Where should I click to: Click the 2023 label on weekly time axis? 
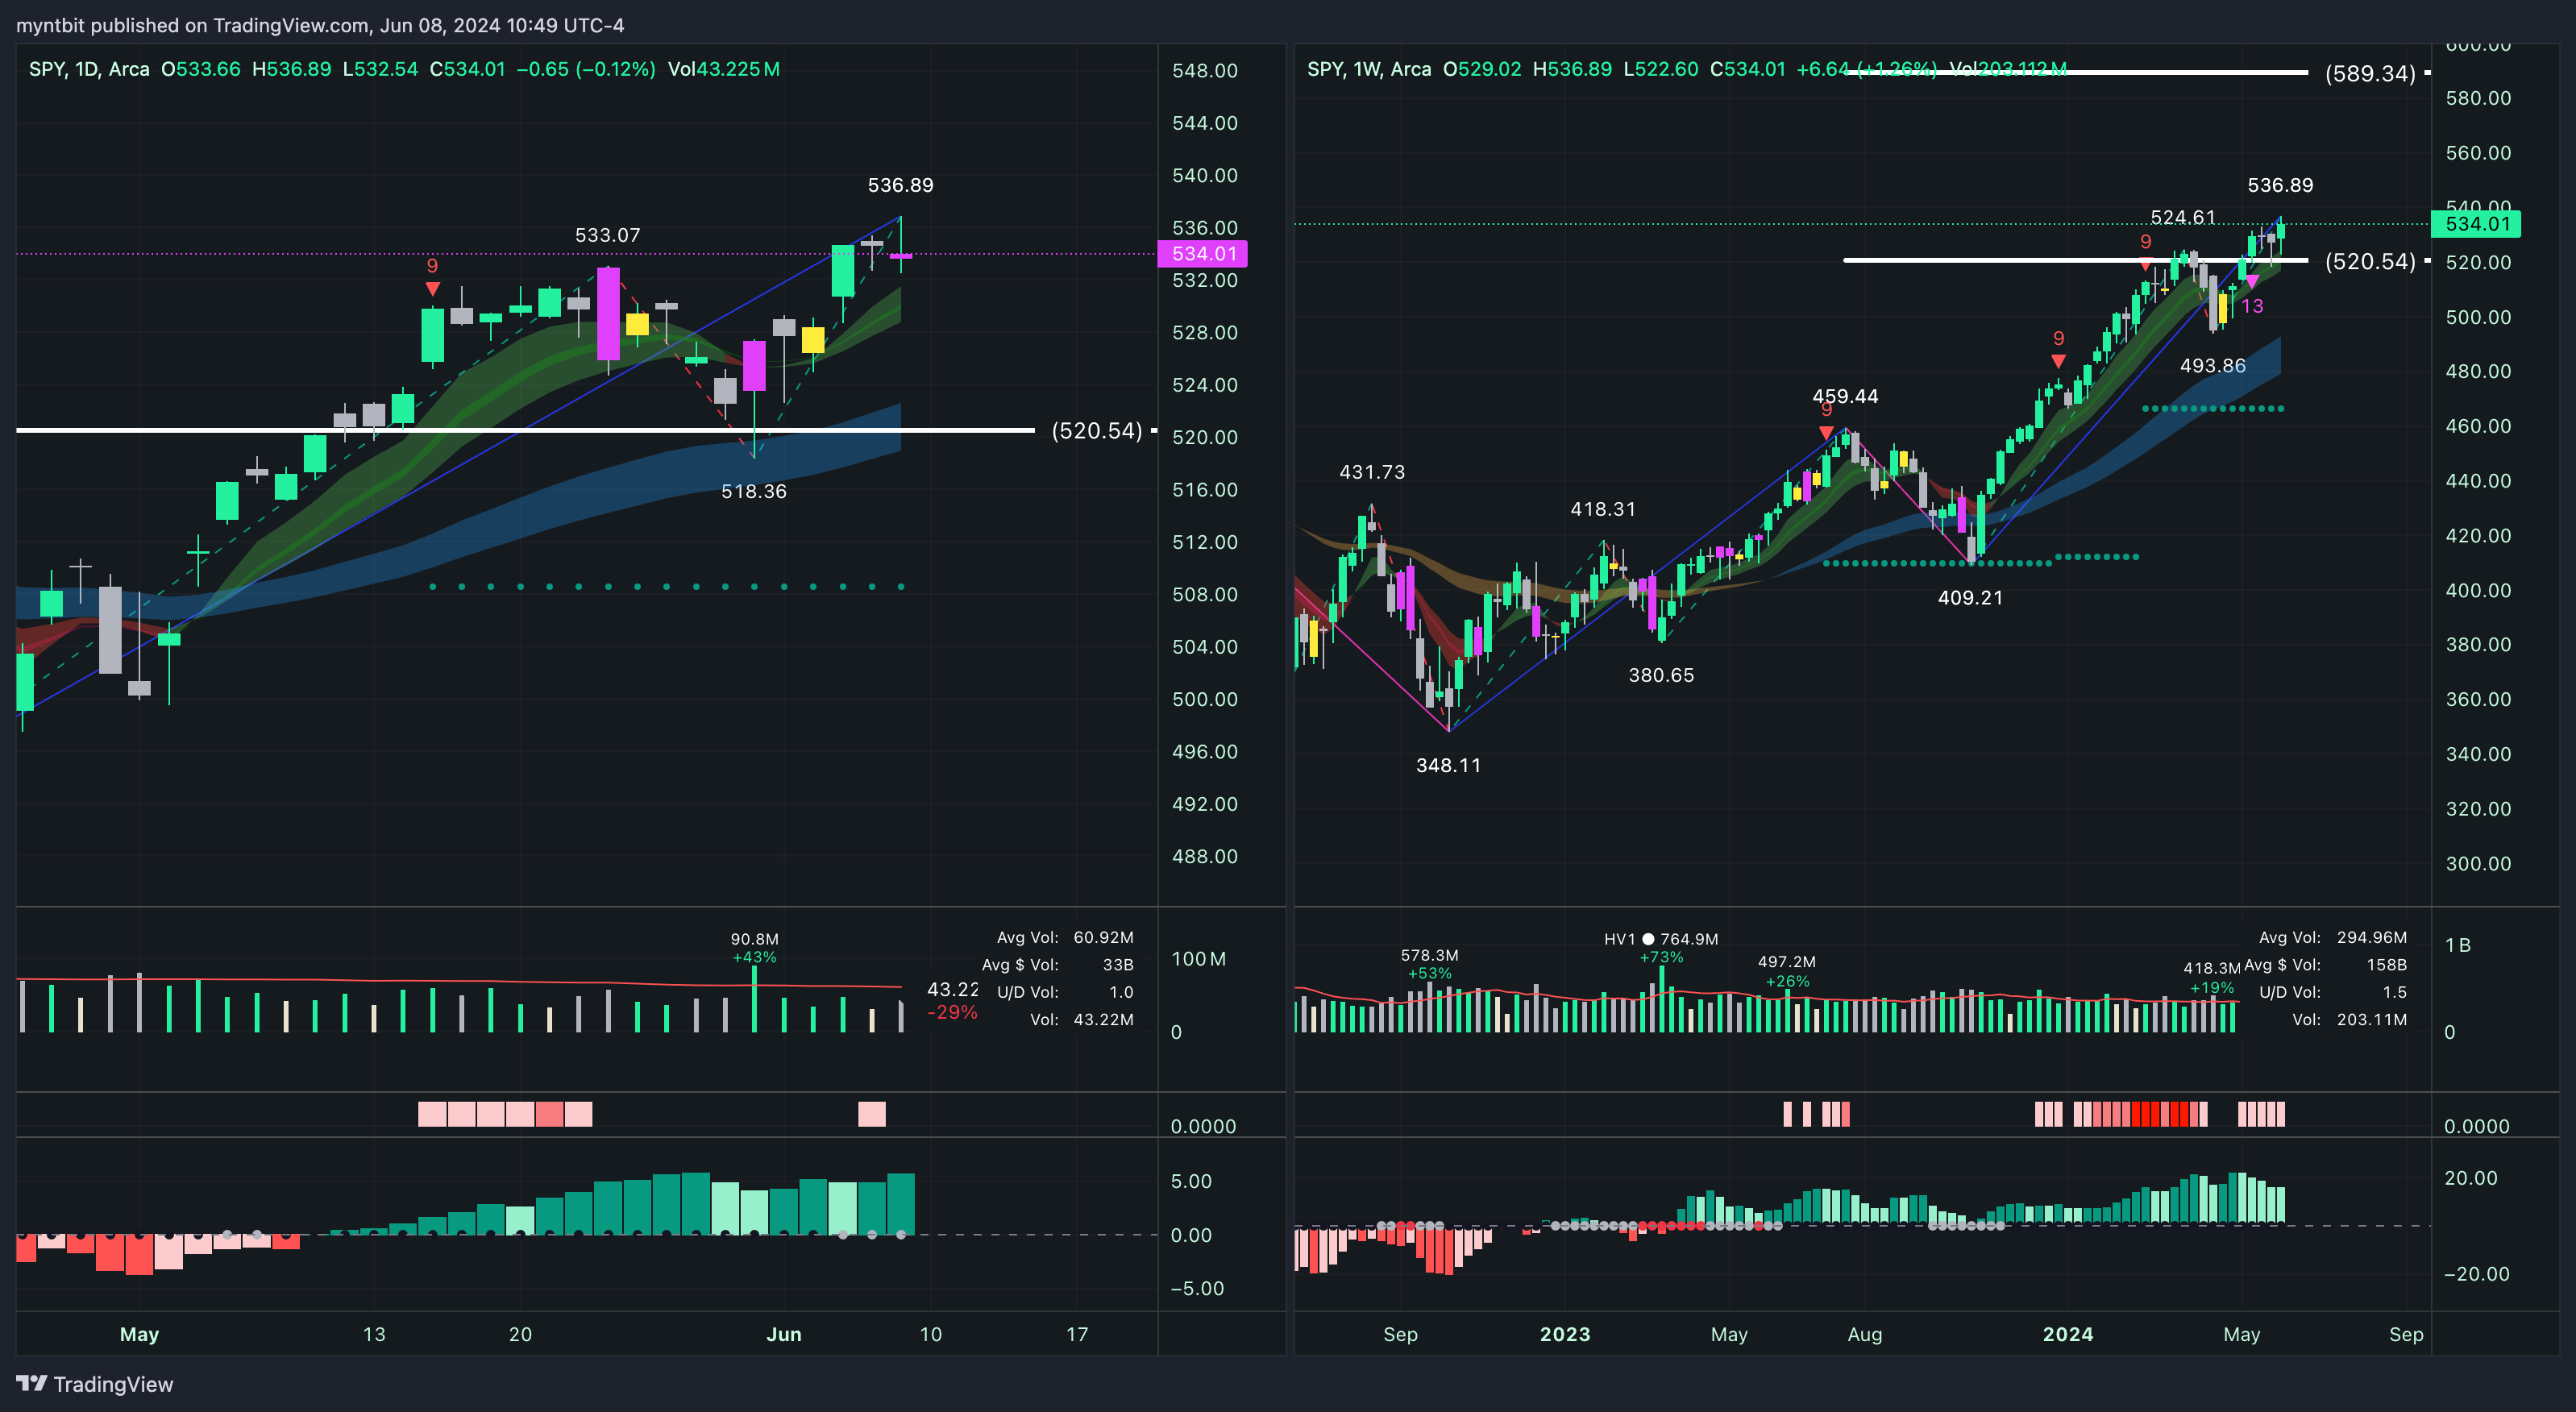1565,1334
